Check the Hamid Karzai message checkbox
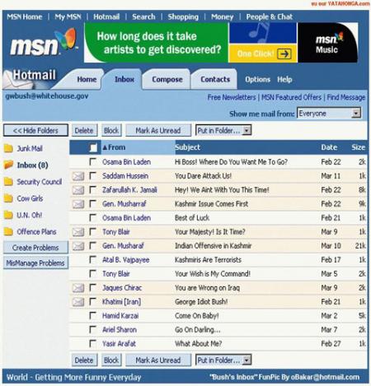This screenshot has width=371, height=386. point(93,315)
